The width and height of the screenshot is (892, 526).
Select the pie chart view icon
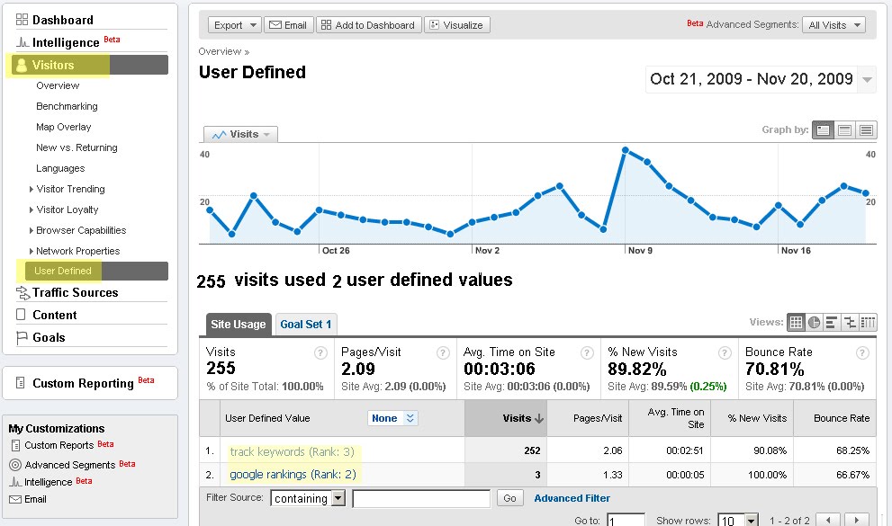815,322
